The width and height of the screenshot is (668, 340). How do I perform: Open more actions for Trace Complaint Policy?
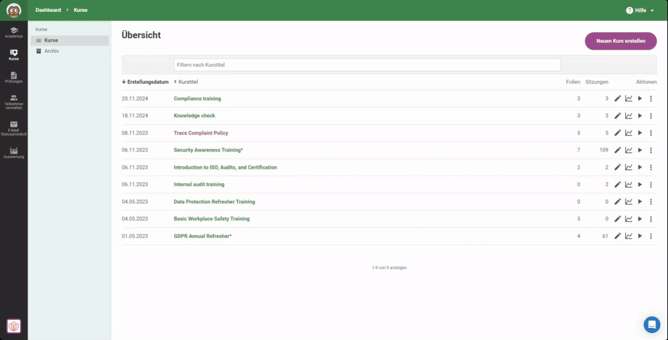(x=651, y=133)
